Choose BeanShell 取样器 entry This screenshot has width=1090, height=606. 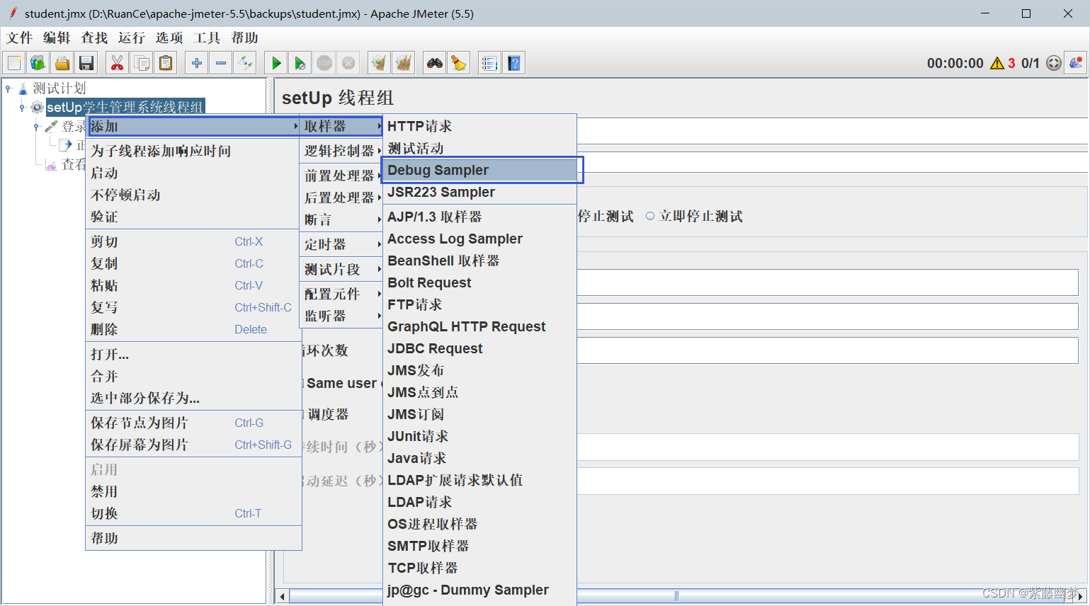(x=480, y=261)
